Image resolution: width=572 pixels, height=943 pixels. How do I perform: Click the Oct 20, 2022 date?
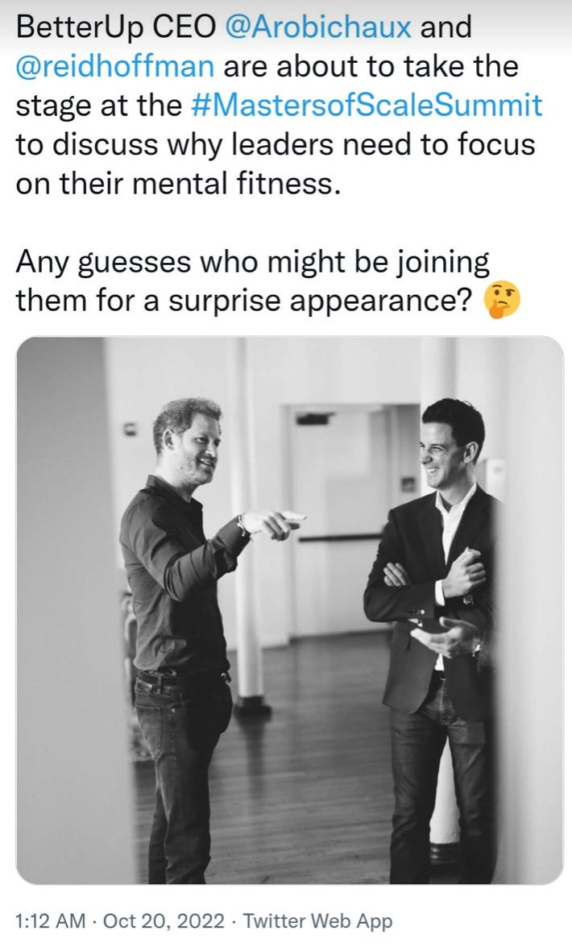pos(164,920)
